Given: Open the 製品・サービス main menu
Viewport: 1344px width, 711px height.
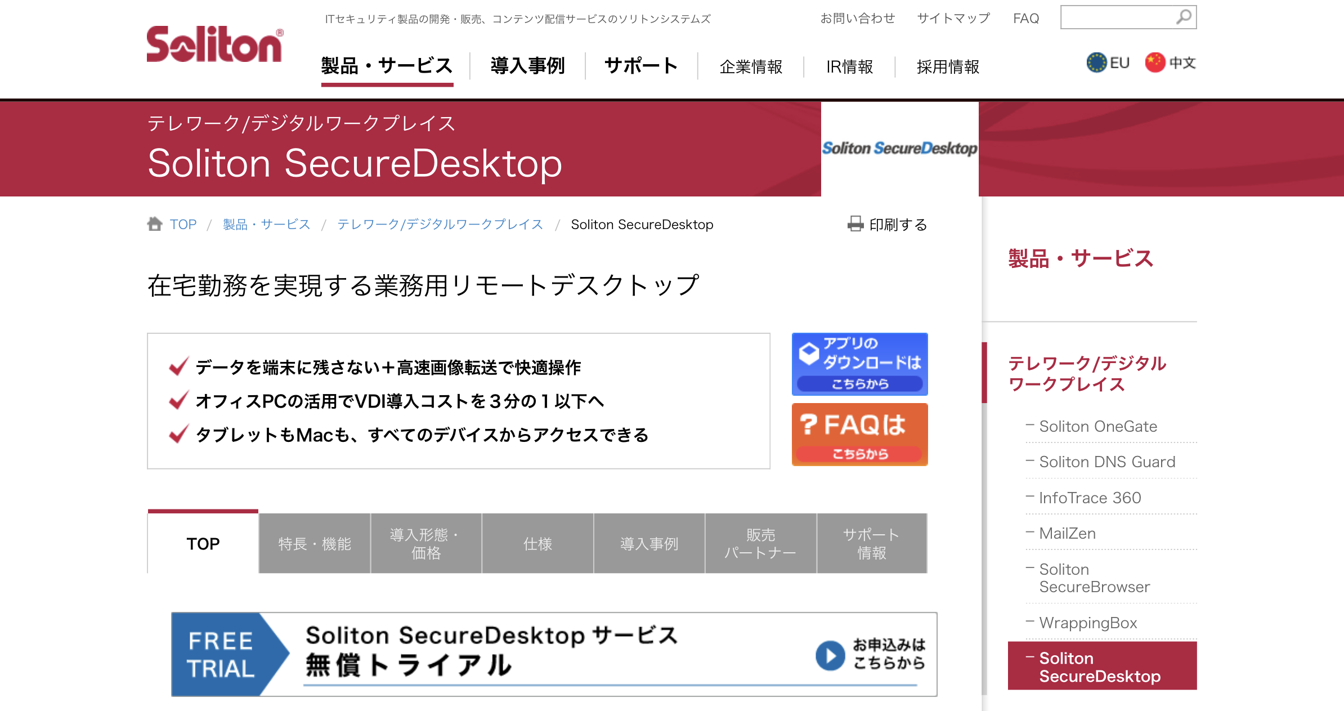Looking at the screenshot, I should click(x=387, y=66).
